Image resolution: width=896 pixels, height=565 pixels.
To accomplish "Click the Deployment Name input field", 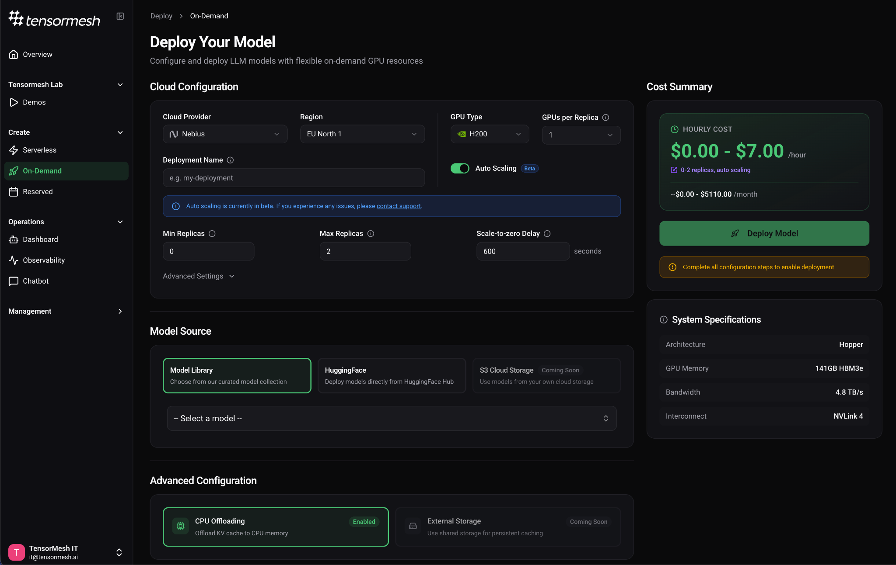I will click(x=294, y=178).
